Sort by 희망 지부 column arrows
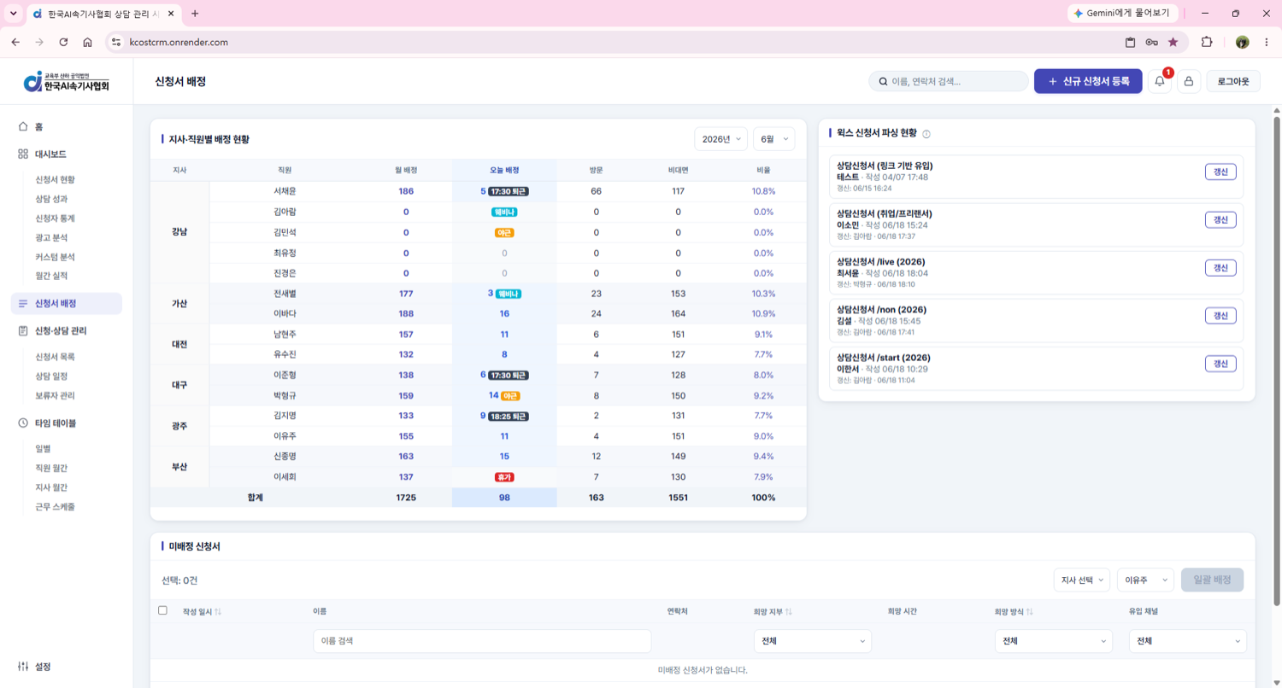This screenshot has width=1282, height=688. 788,611
